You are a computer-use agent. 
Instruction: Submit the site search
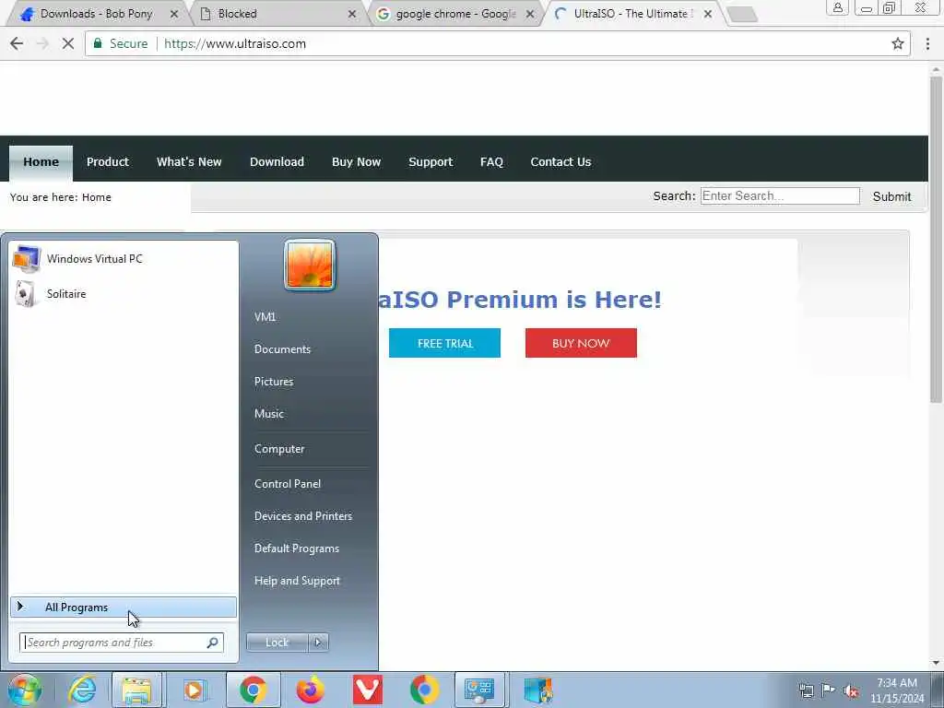click(891, 197)
